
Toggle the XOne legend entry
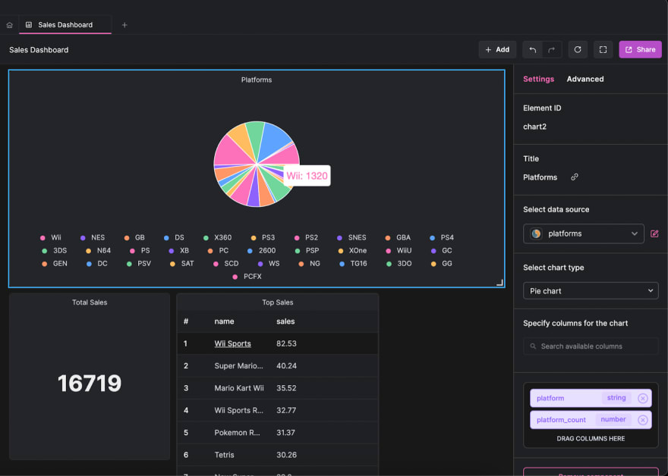click(352, 251)
